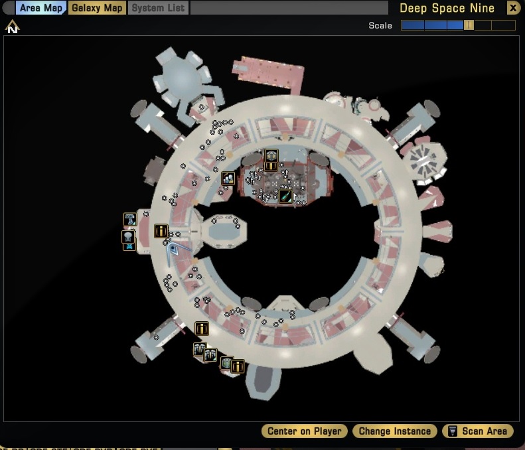Select the starship icon at the west dock

pos(128,237)
